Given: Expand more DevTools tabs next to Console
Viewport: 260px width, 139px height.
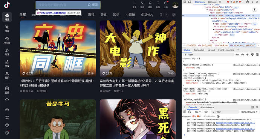Looking at the screenshot, I should [x=220, y=2].
